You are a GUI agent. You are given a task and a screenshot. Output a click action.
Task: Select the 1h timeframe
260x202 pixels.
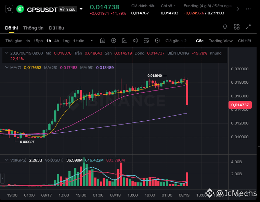(49, 41)
